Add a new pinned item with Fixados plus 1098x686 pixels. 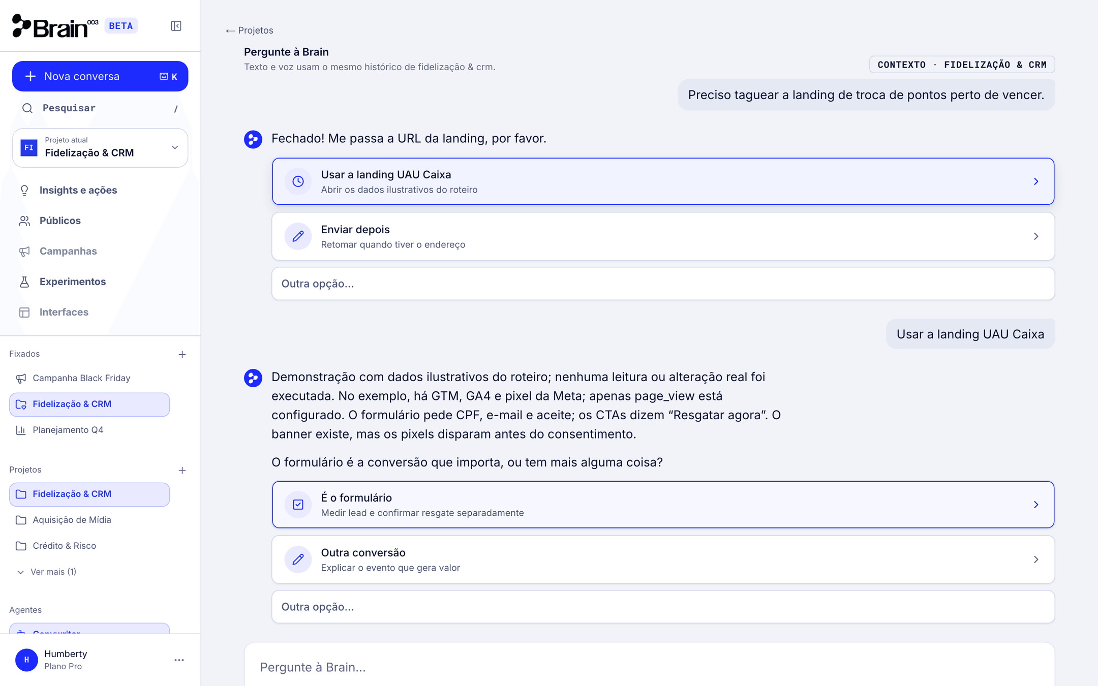click(182, 354)
